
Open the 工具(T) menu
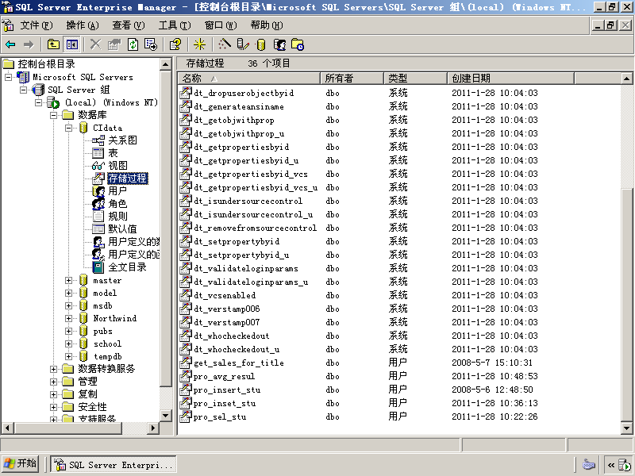coord(174,25)
